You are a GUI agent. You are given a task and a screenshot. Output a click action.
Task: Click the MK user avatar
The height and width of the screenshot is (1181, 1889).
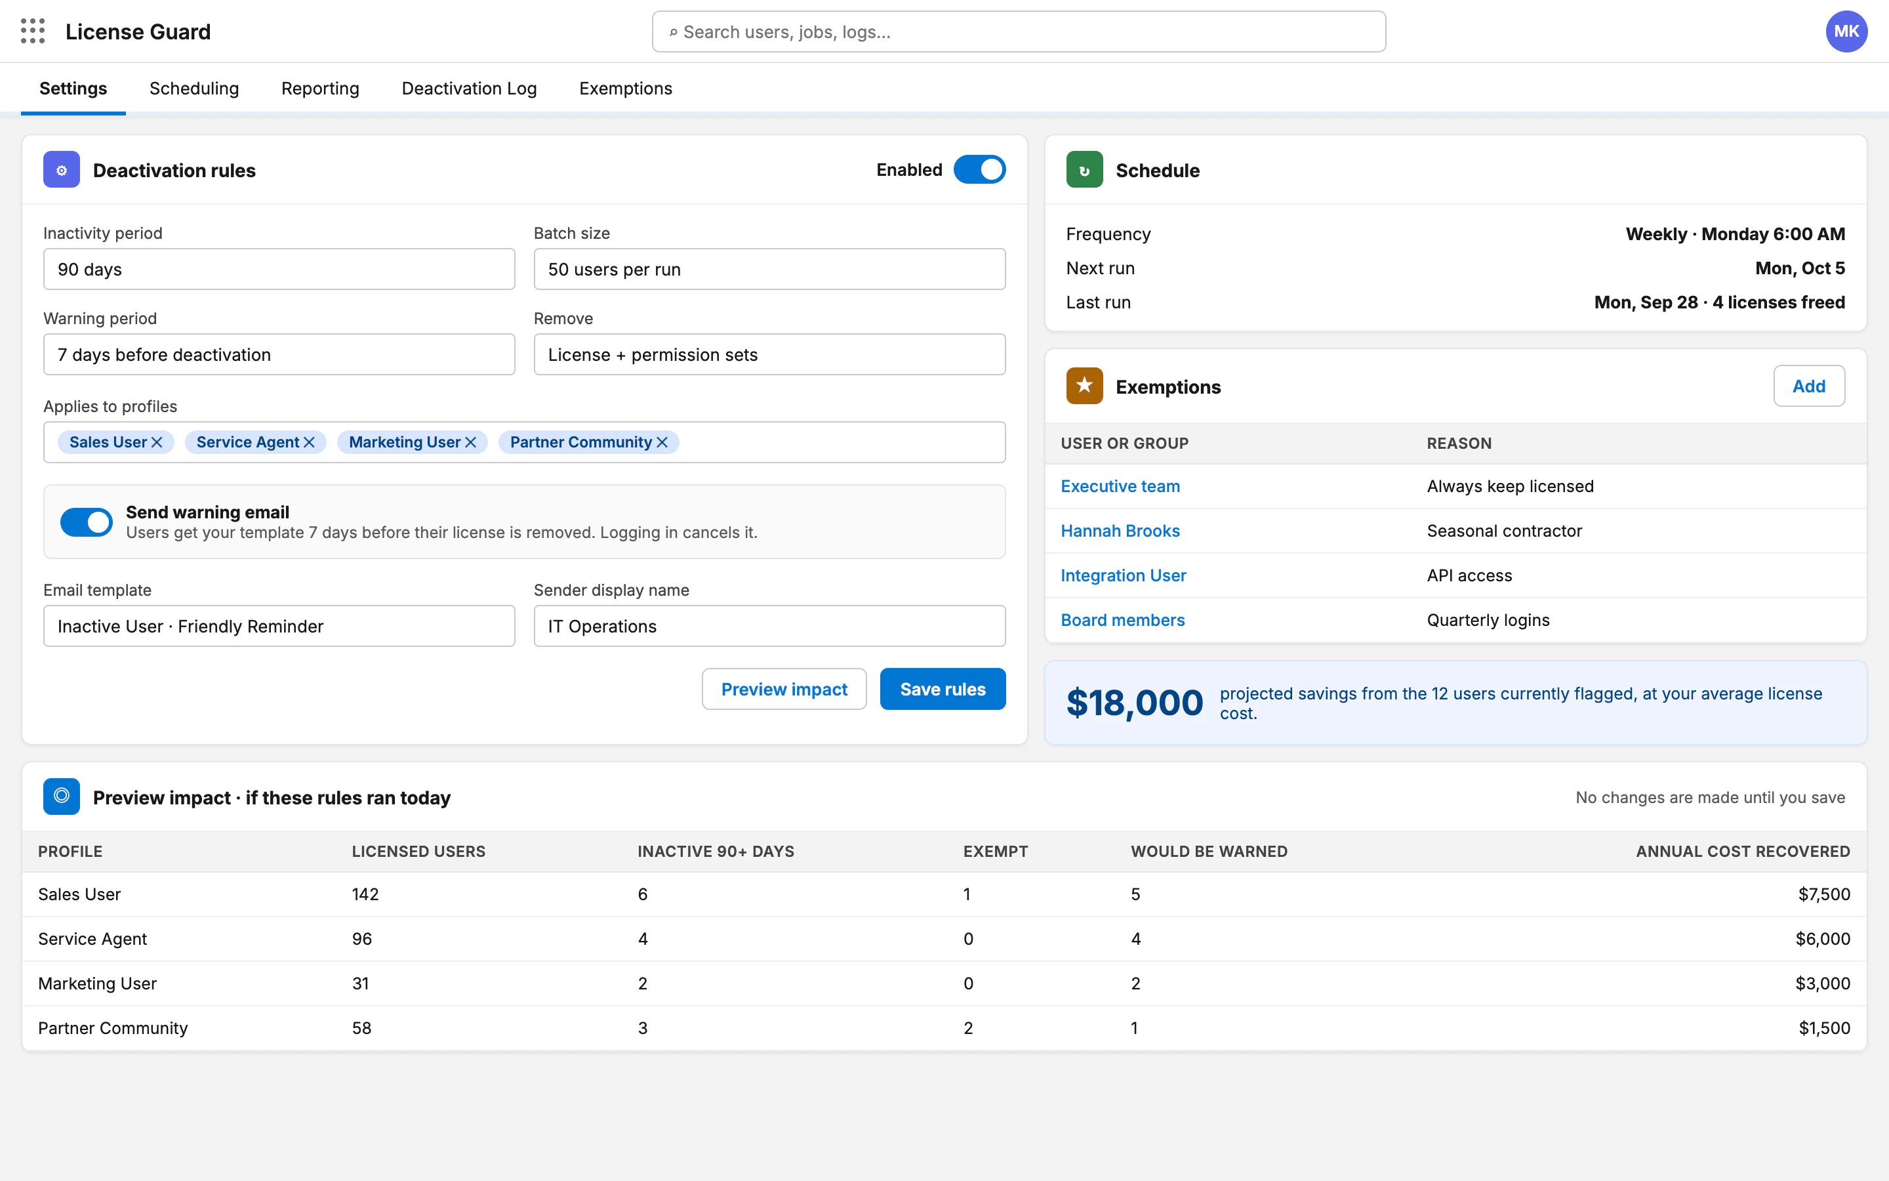point(1846,31)
